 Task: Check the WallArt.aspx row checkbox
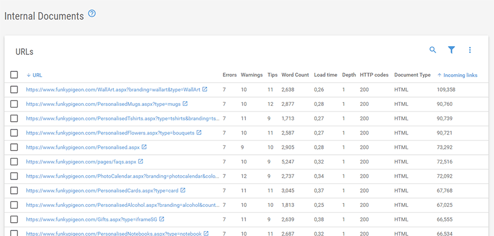(14, 89)
